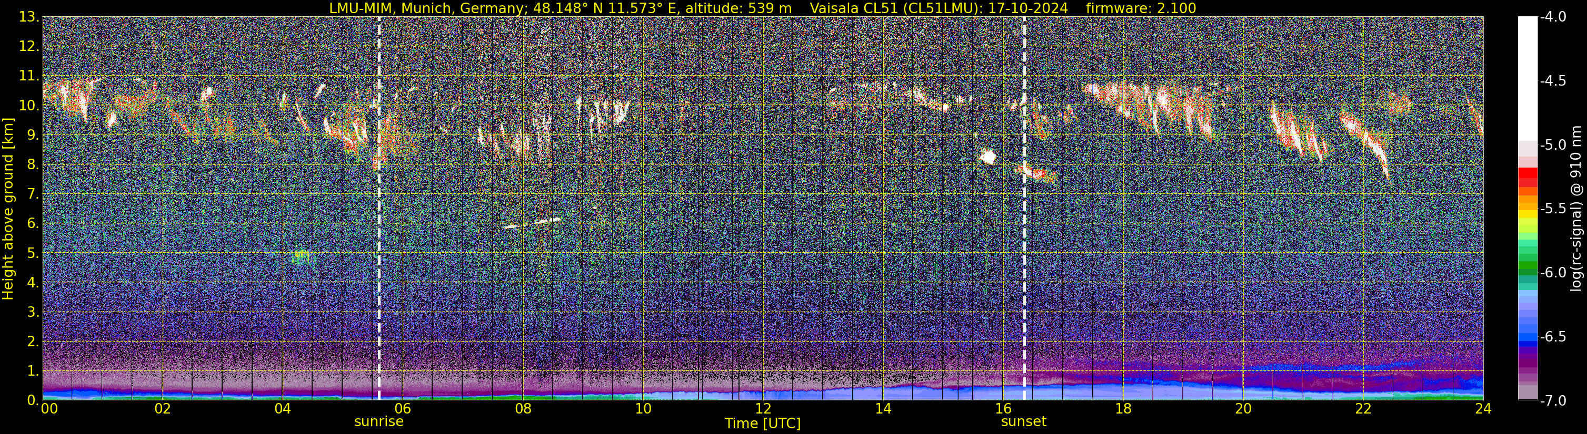Click height axis tick label '13.'
This screenshot has width=1587, height=434.
29,17
